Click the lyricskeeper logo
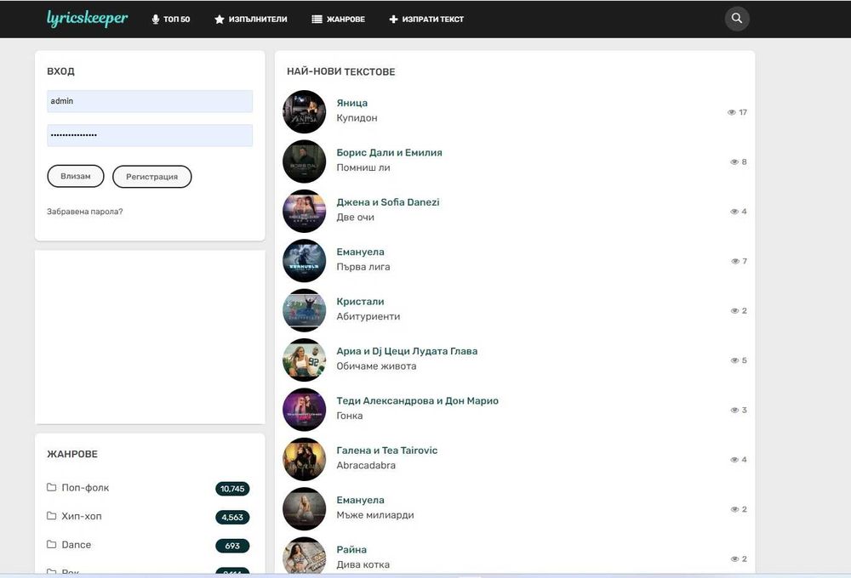Viewport: 851px width, 578px height. click(x=87, y=19)
